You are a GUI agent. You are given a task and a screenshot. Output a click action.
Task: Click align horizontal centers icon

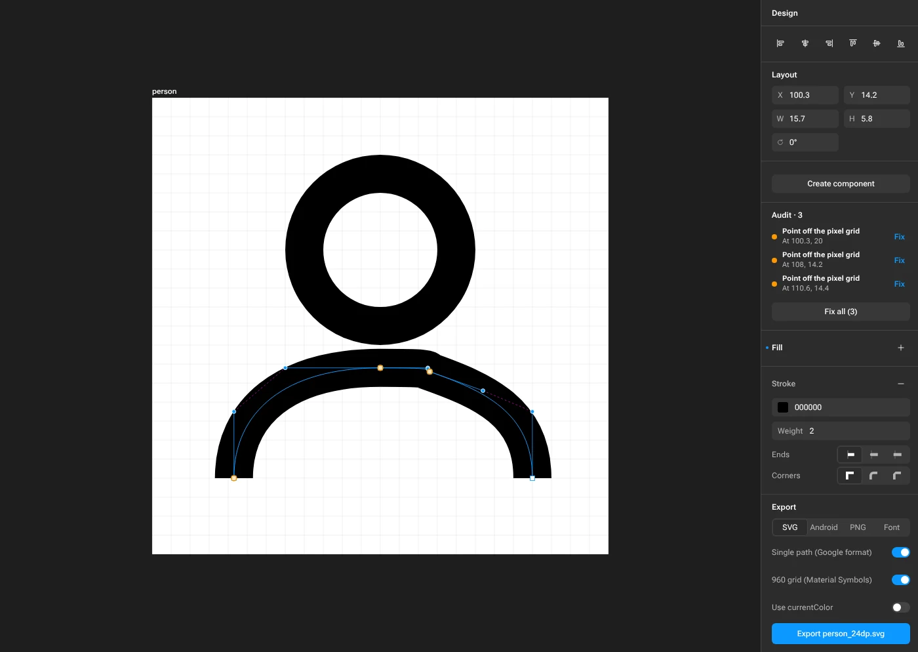(805, 43)
